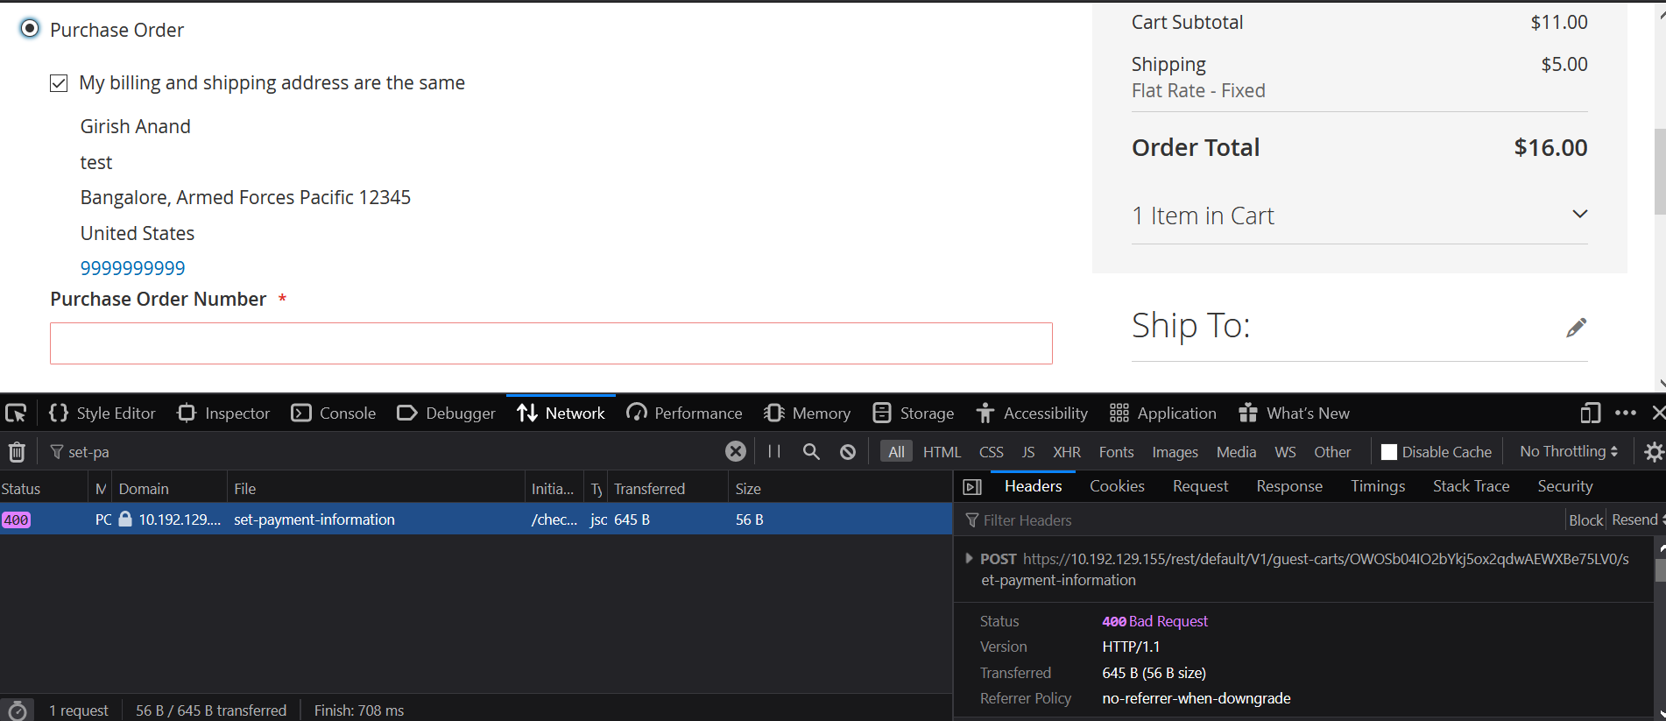This screenshot has width=1666, height=721.
Task: Filter requests by WS
Action: pyautogui.click(x=1285, y=452)
